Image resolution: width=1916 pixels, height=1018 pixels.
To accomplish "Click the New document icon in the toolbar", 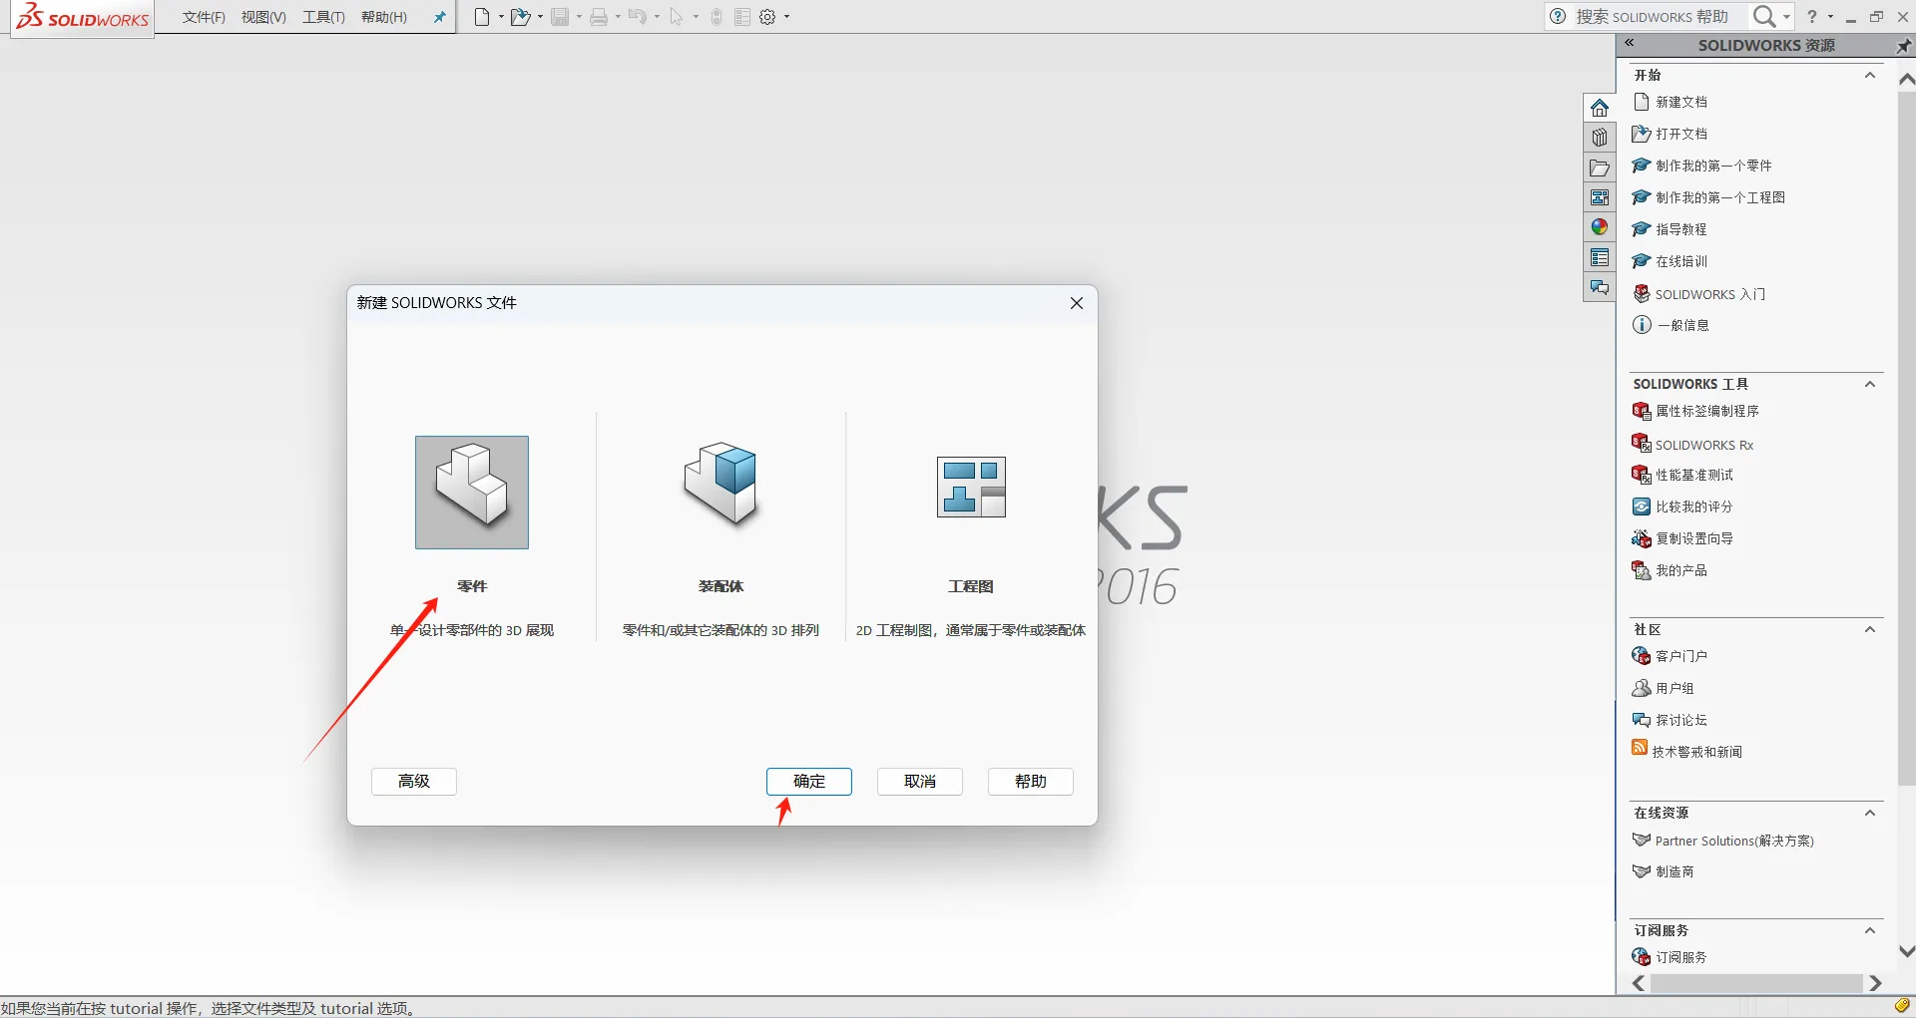I will (482, 17).
